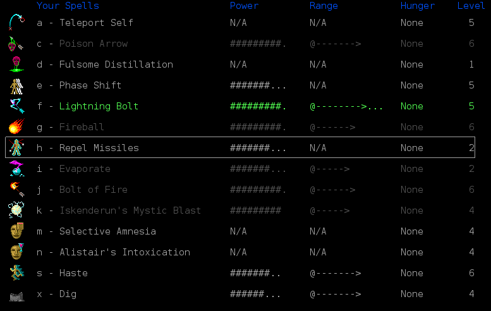Choose the 'Alistair's Intoxication' spell entry
The height and width of the screenshot is (311, 491).
click(124, 252)
